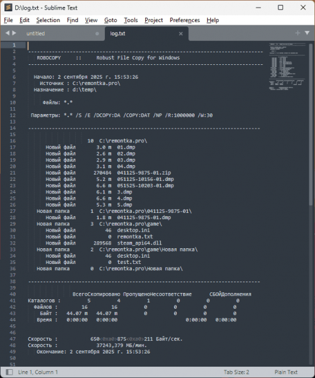
Task: Open the tab list dropdown arrow
Action: coord(307,33)
